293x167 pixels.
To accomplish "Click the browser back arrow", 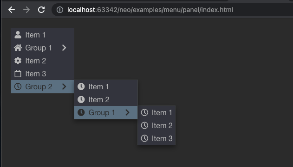I will pyautogui.click(x=12, y=10).
